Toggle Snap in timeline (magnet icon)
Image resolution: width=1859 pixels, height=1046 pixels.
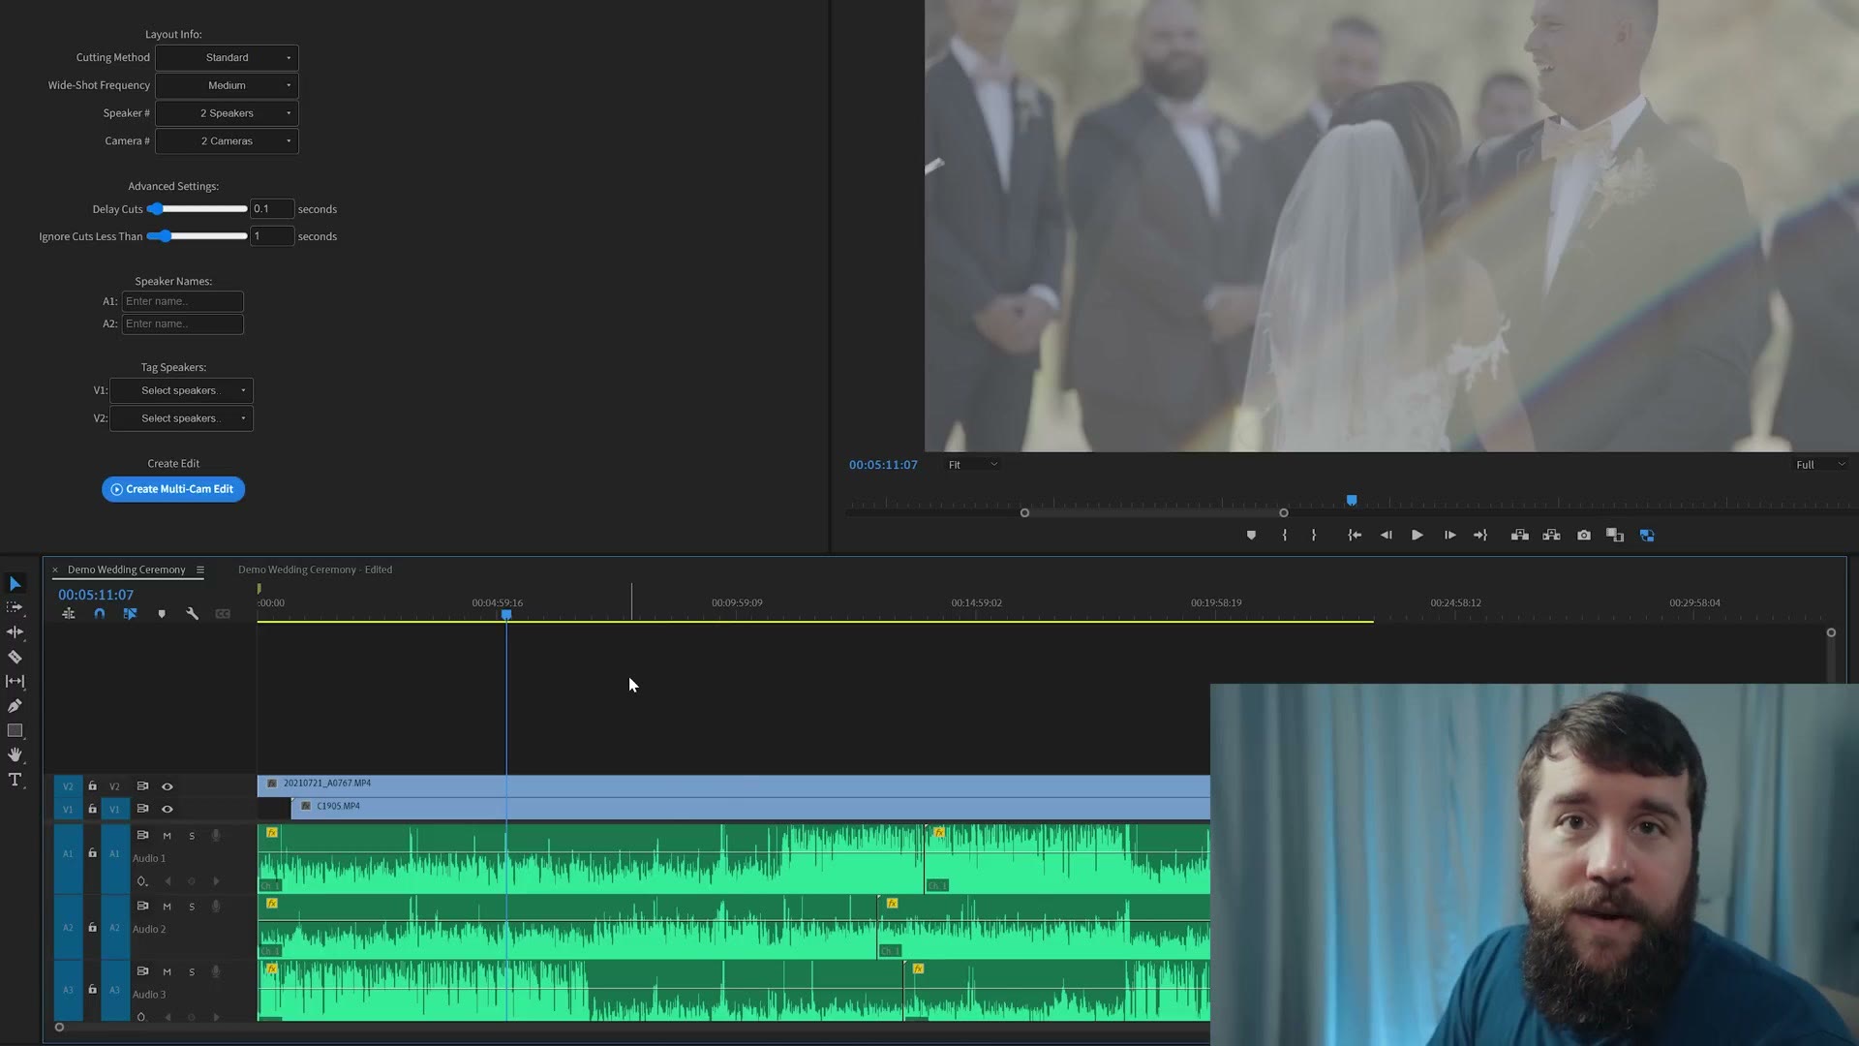pos(99,613)
